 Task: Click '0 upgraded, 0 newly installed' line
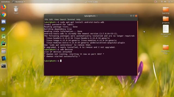[x=80, y=47]
